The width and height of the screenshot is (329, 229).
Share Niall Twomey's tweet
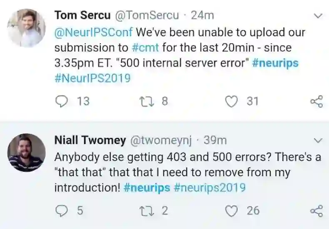[x=317, y=211]
